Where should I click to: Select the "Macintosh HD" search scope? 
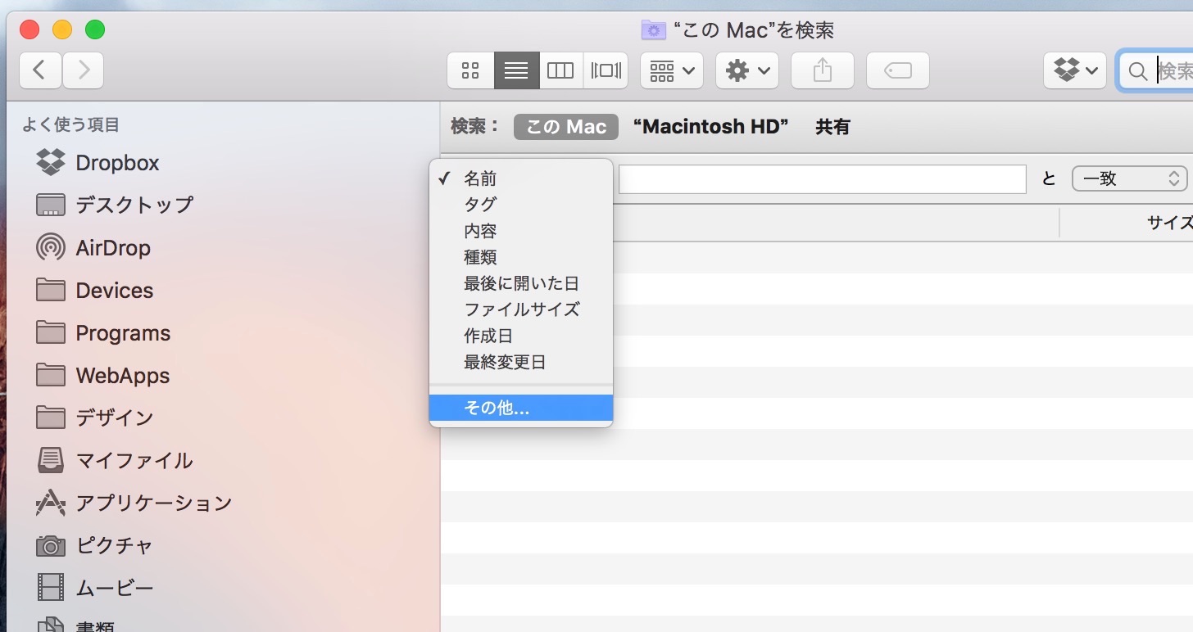[x=711, y=127]
